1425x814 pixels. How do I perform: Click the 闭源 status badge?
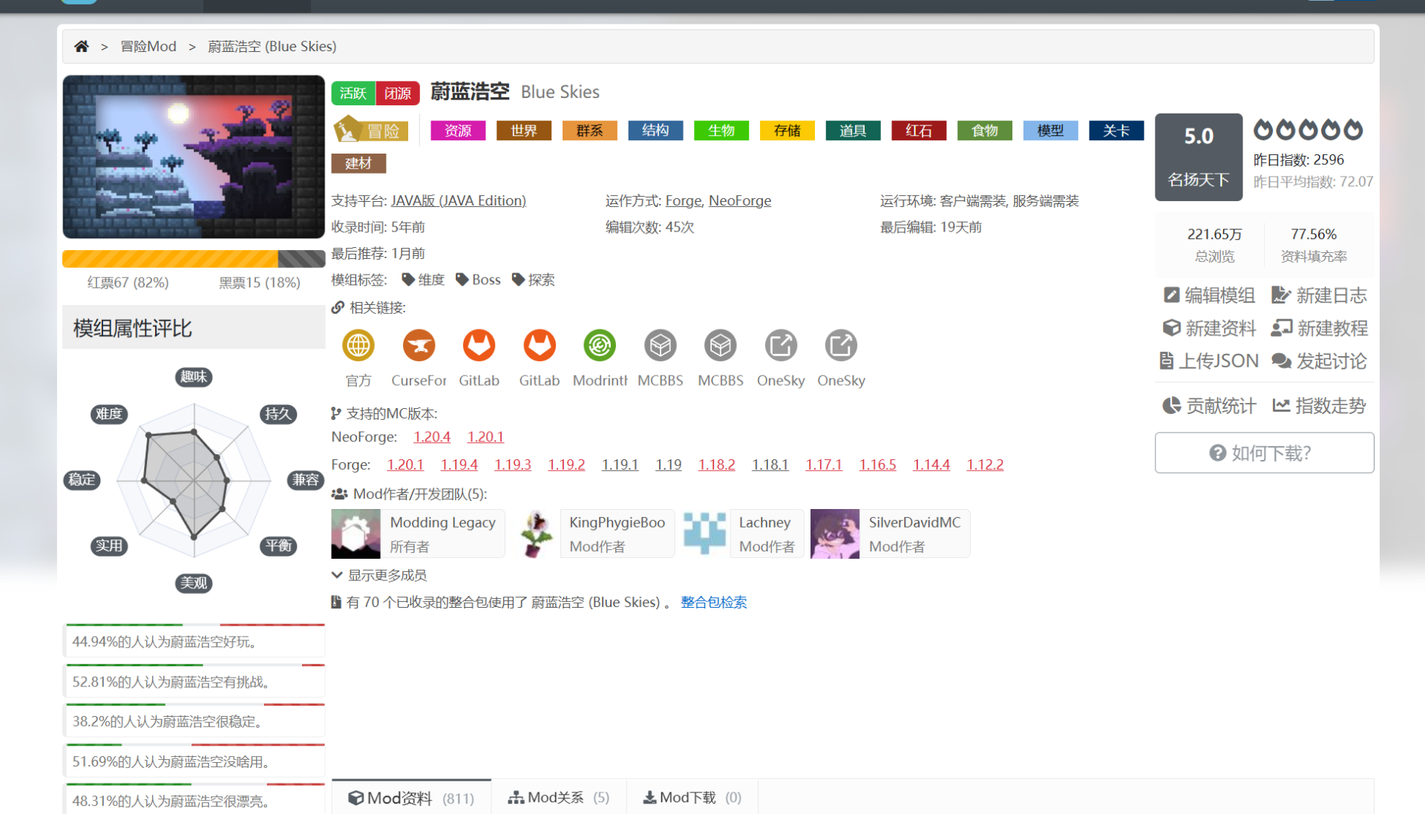pos(398,93)
